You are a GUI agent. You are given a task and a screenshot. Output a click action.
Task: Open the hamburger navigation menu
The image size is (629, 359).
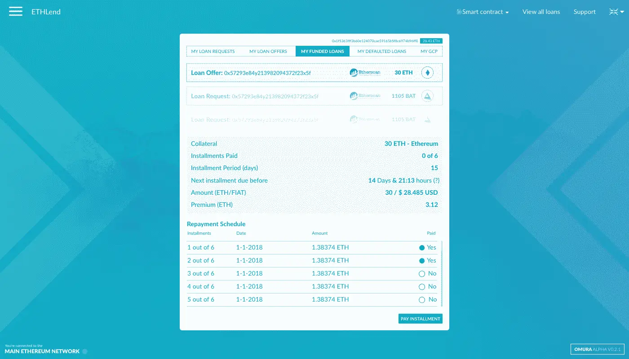pos(15,11)
